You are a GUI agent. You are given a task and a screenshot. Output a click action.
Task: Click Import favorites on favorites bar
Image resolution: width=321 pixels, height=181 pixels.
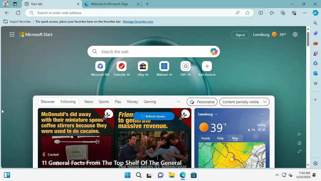(17, 22)
